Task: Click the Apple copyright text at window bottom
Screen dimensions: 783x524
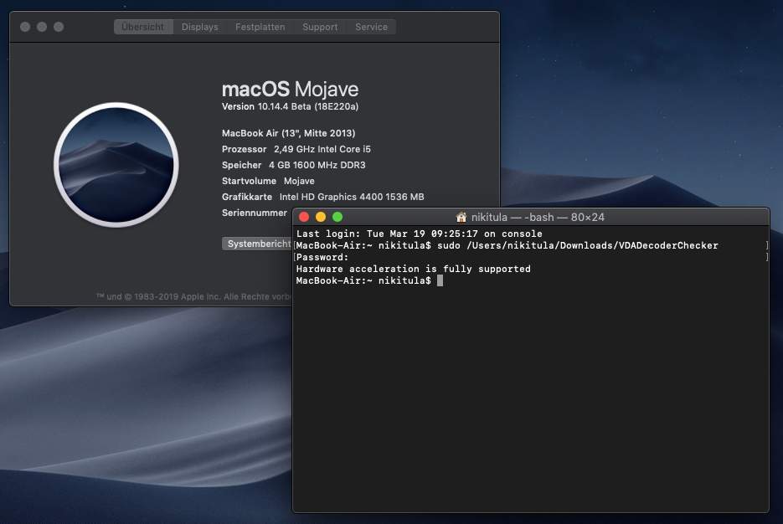Action: pyautogui.click(x=193, y=296)
